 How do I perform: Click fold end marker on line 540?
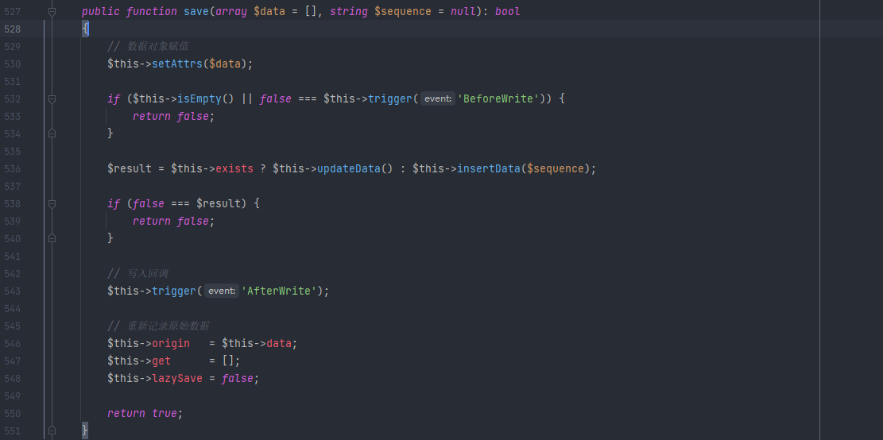(52, 238)
